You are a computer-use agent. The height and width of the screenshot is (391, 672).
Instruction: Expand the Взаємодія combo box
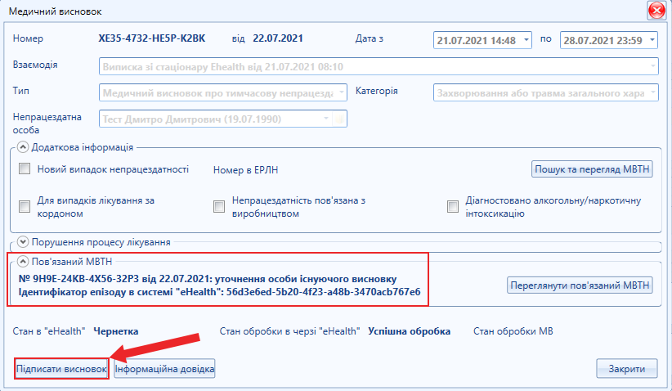[652, 66]
